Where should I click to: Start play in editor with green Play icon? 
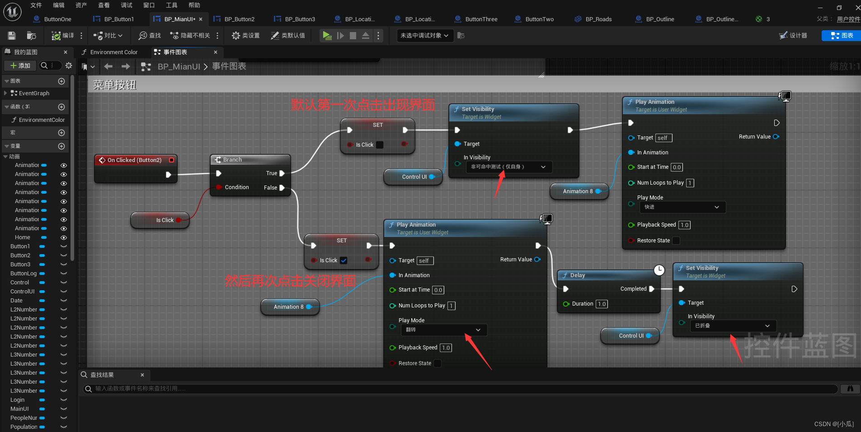pyautogui.click(x=327, y=35)
